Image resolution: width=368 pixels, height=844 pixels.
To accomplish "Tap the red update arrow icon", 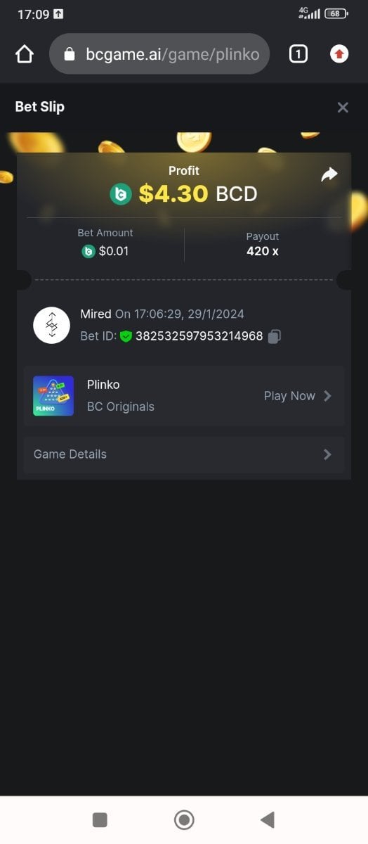I will click(339, 54).
